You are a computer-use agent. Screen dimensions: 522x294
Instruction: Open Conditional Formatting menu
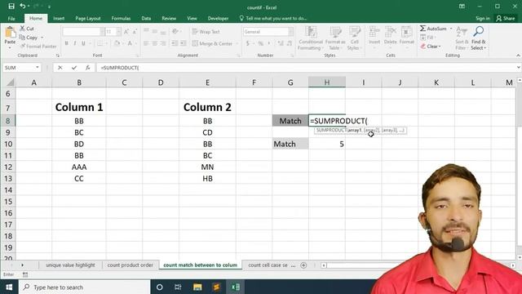tap(311, 38)
